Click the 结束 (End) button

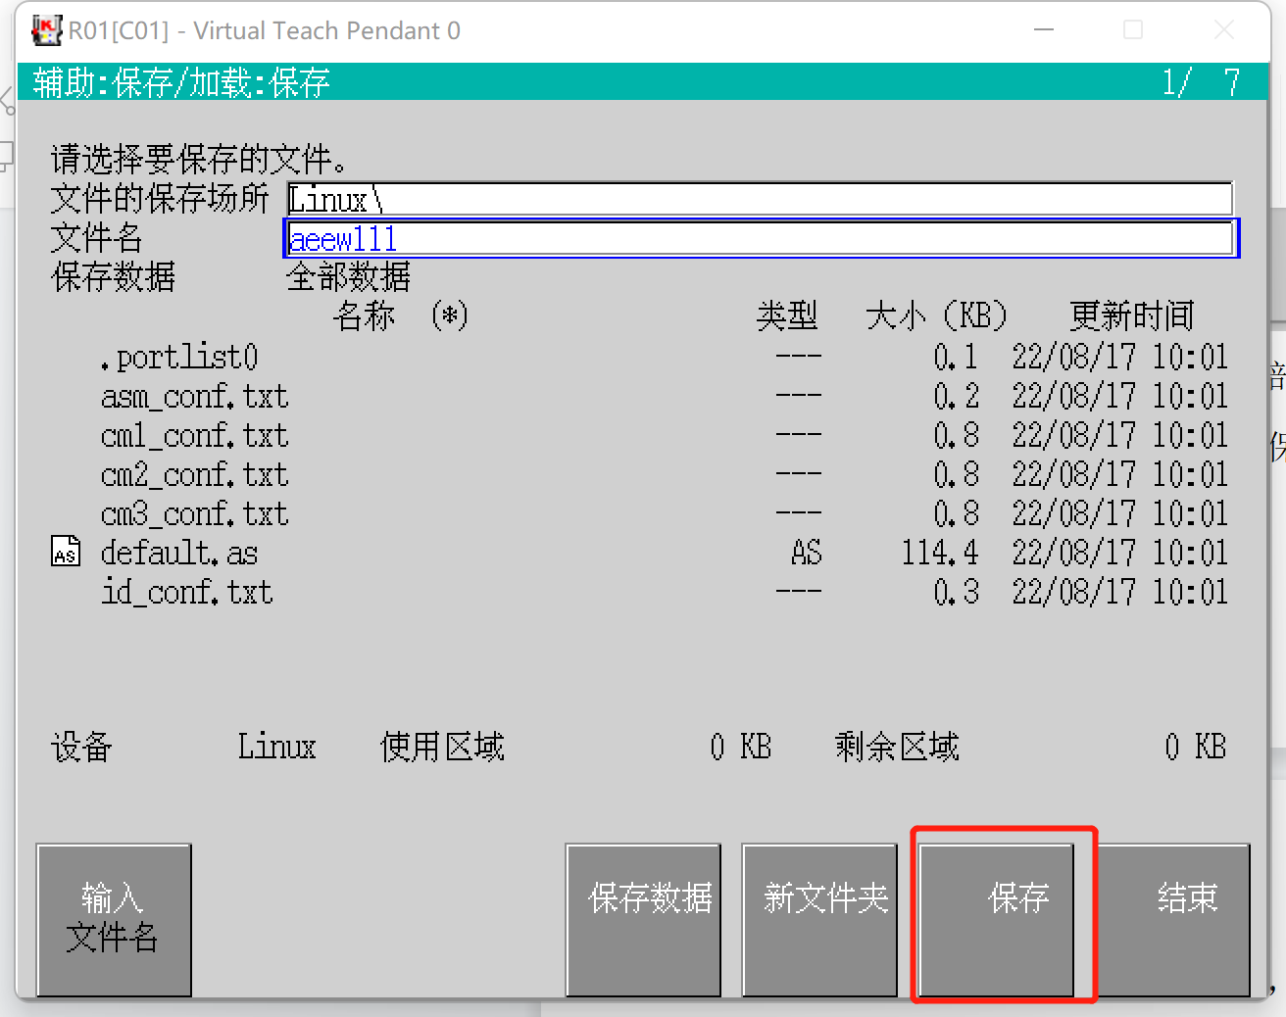click(x=1173, y=919)
